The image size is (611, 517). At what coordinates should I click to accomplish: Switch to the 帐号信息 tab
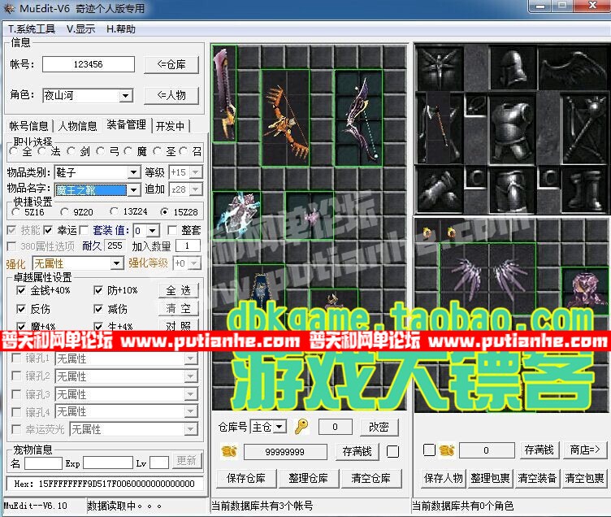(x=28, y=126)
